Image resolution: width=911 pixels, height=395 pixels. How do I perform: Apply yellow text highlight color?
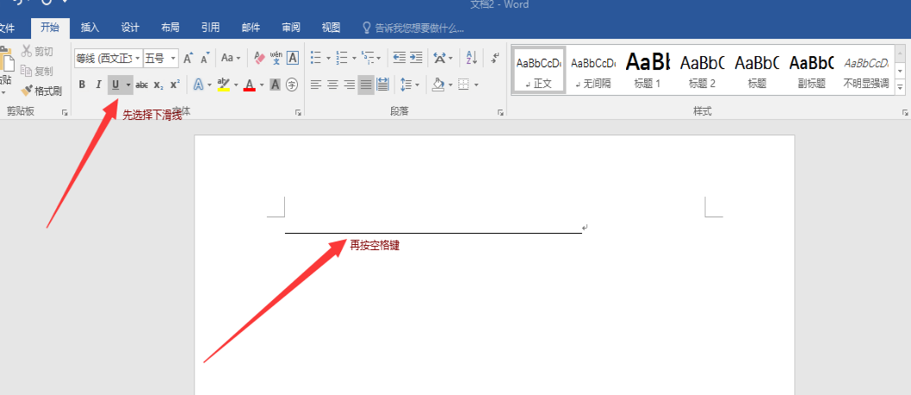tap(224, 85)
